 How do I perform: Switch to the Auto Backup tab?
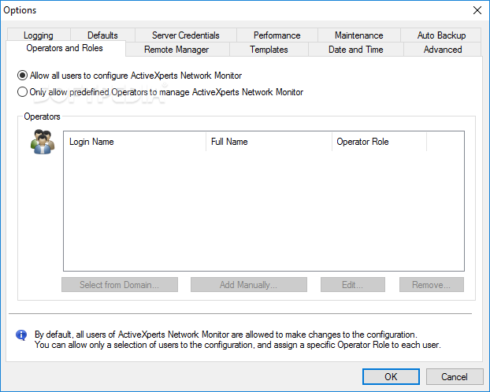pos(441,35)
